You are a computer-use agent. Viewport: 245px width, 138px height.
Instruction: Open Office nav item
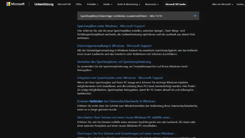click(x=79, y=4)
